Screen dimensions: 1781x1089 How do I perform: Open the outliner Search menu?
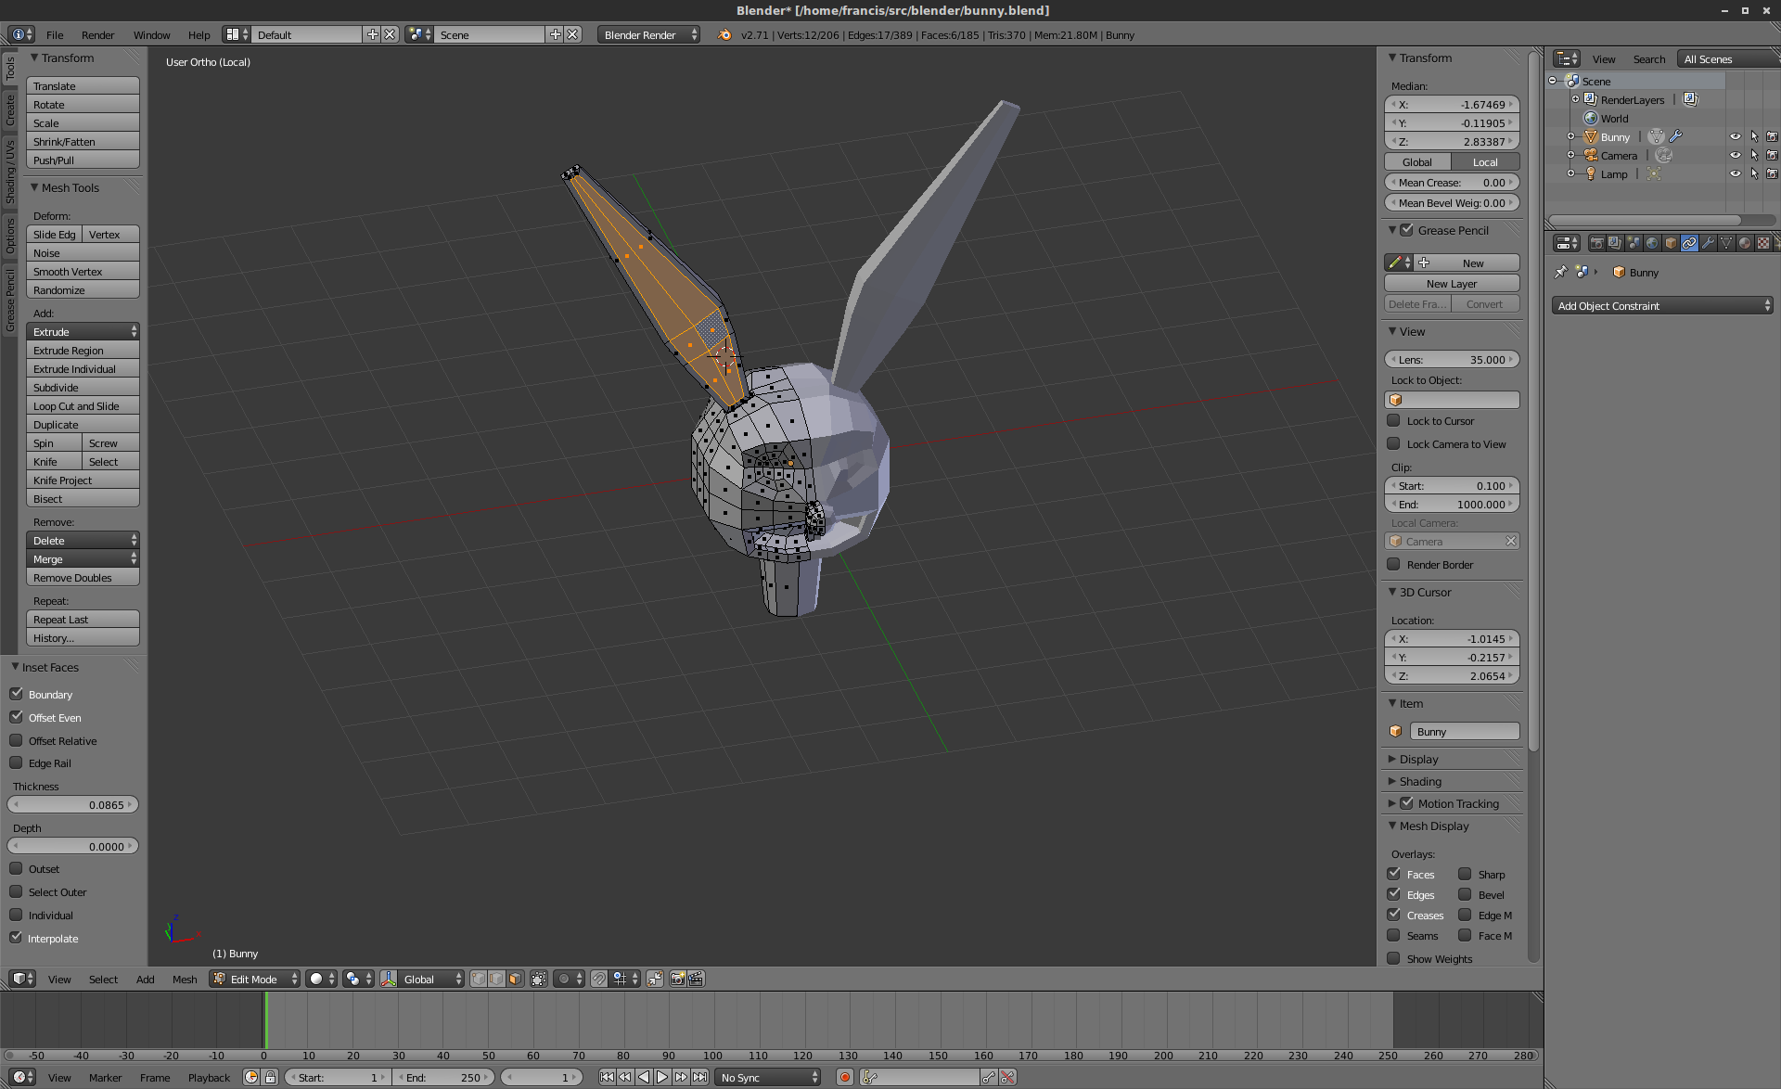pos(1648,58)
